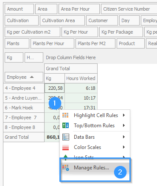The height and width of the screenshot is (186, 157).
Task: Select the 220,58 Kg cell
Action: [54, 88]
